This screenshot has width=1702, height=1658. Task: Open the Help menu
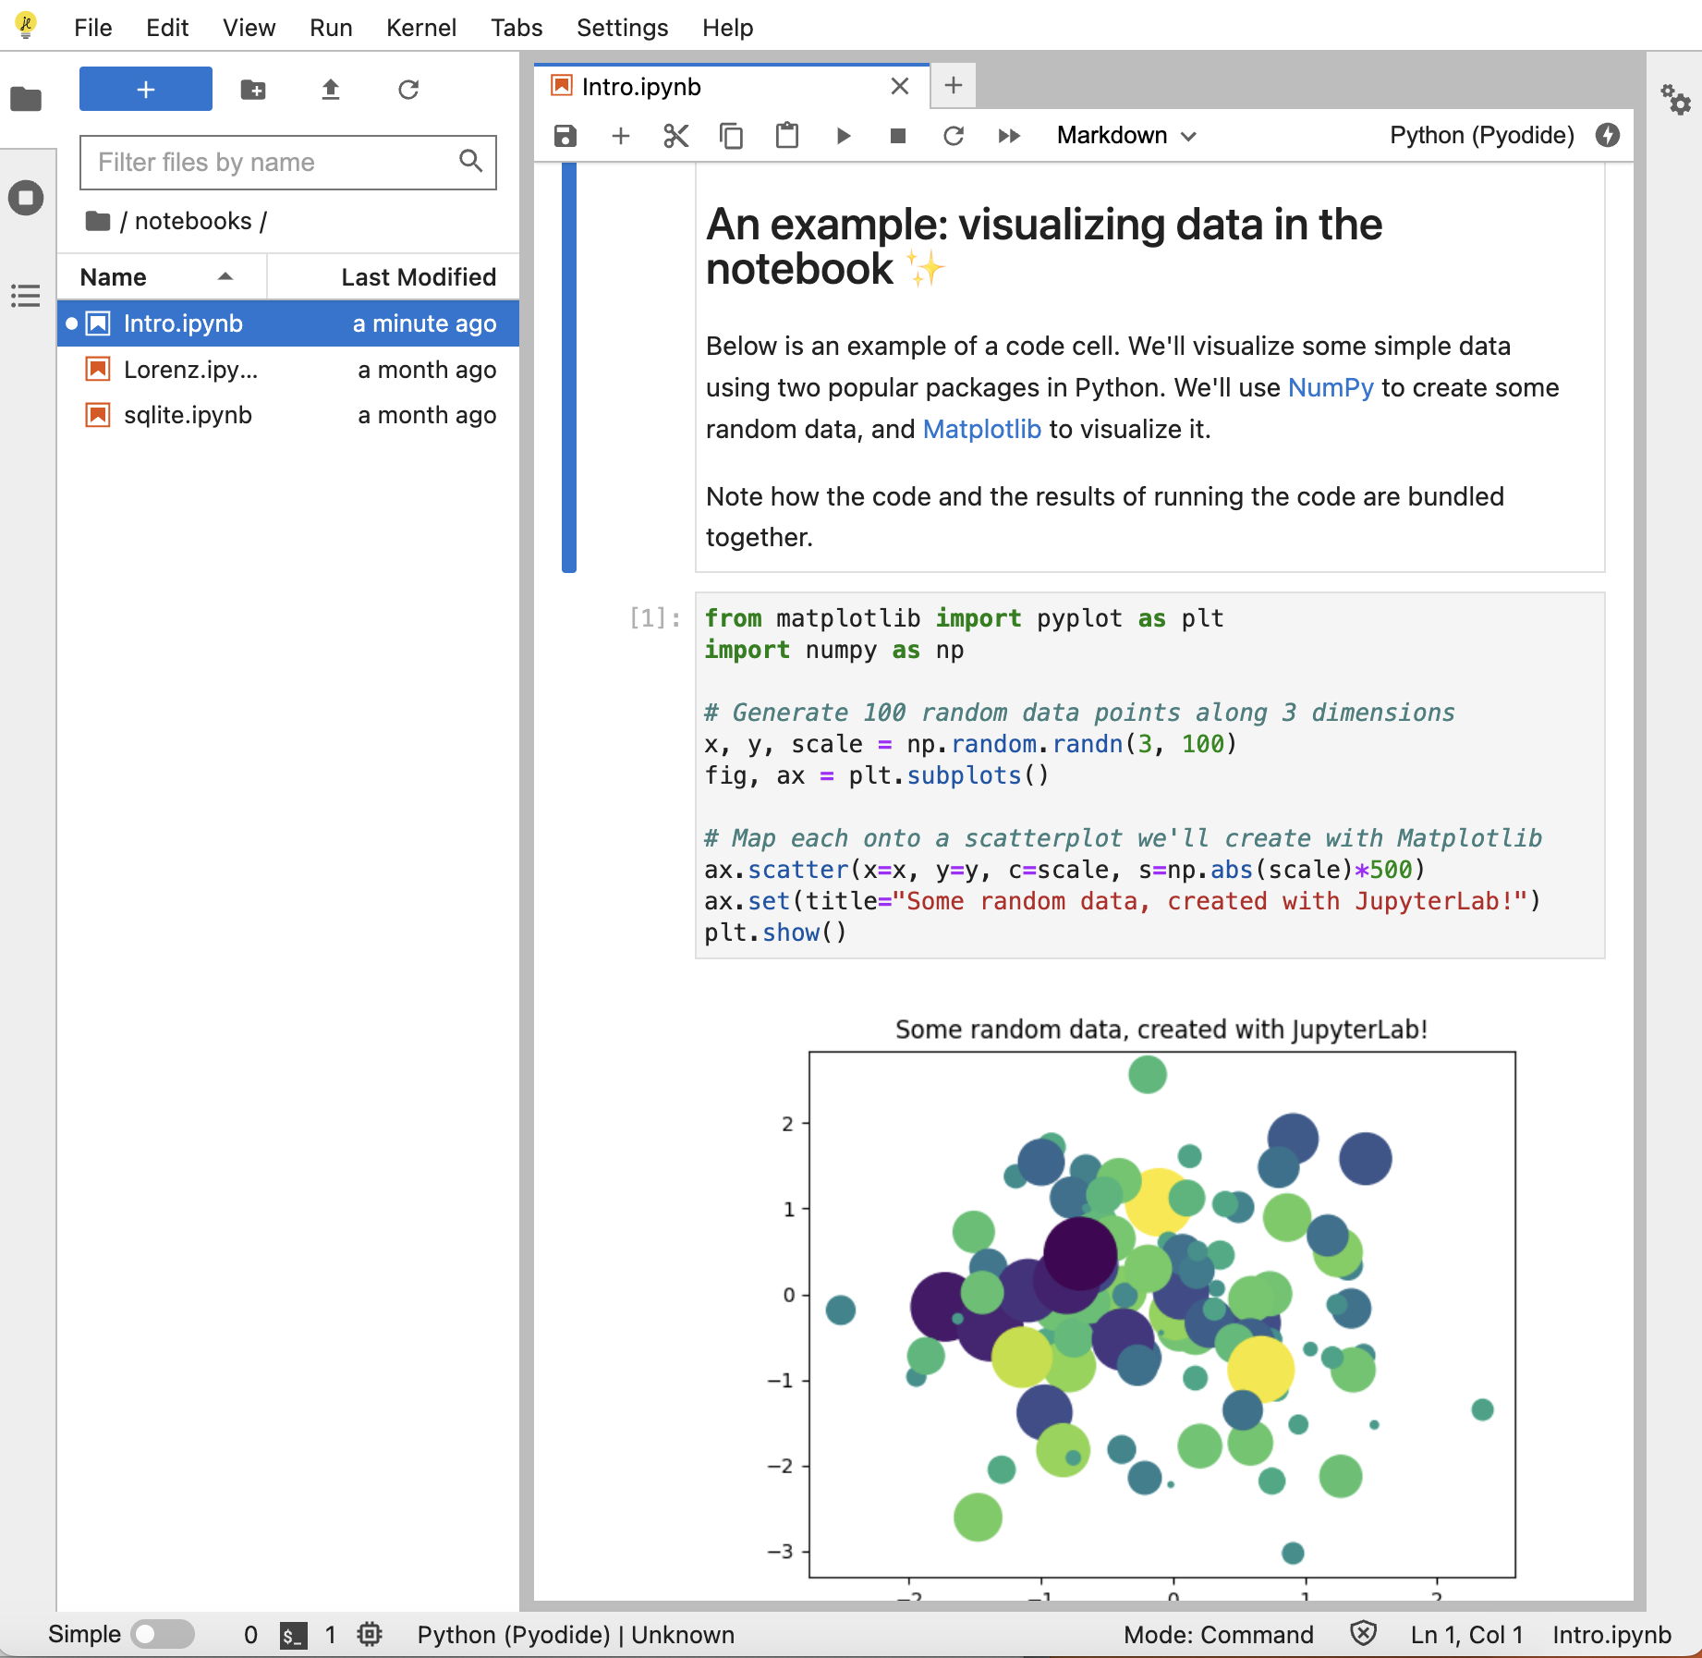pyautogui.click(x=728, y=28)
